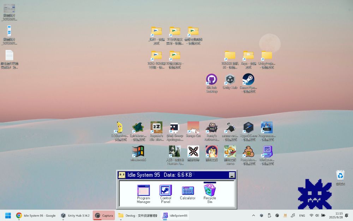Screen dimensions: 353x221
Task: Select the banana survivor game shortcut
Action: 120,132
